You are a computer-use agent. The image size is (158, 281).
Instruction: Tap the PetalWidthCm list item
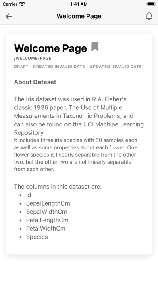tap(46, 229)
